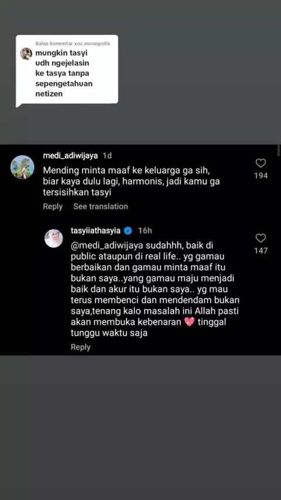
Task: Tap the 1d timestamp on medi_adiwijaya's comment
Action: pos(107,156)
